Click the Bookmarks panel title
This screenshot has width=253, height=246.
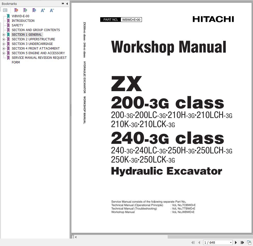(x=9, y=4)
